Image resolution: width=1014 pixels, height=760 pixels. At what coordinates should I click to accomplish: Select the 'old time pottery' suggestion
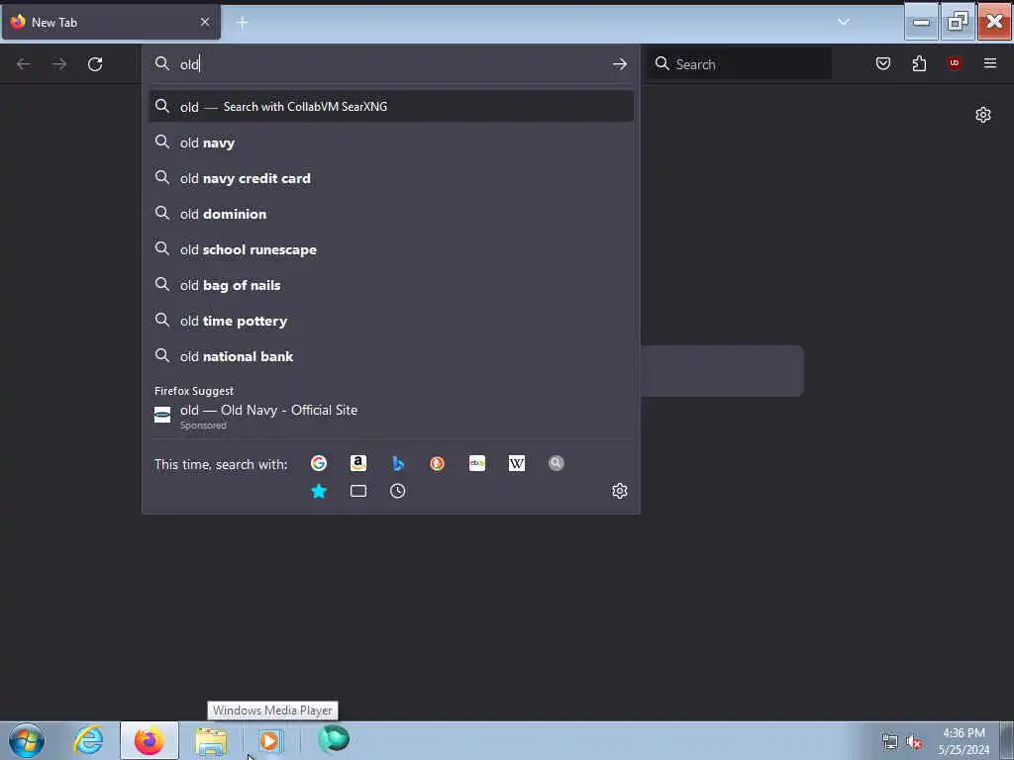pos(391,321)
